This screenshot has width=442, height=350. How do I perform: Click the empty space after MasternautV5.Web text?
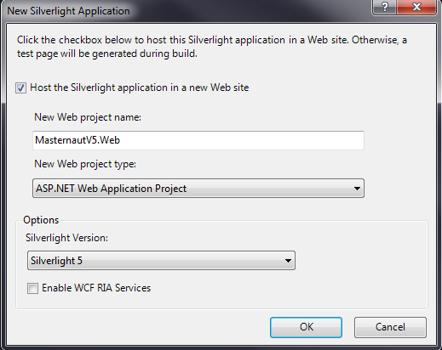coord(241,140)
